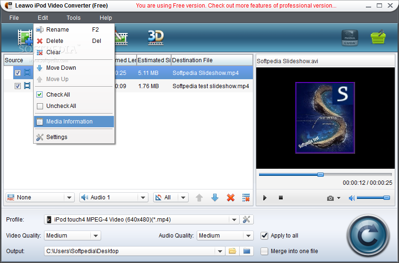Play the preview video

click(x=265, y=197)
